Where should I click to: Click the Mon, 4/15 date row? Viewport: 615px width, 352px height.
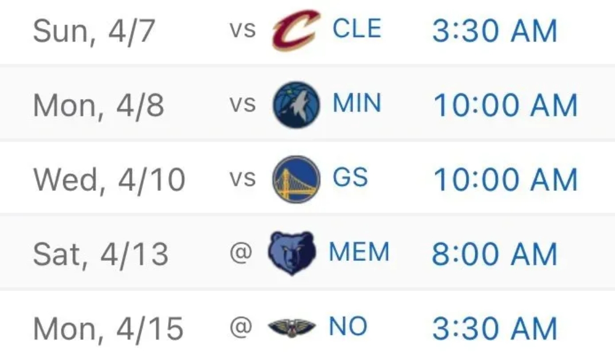click(307, 321)
